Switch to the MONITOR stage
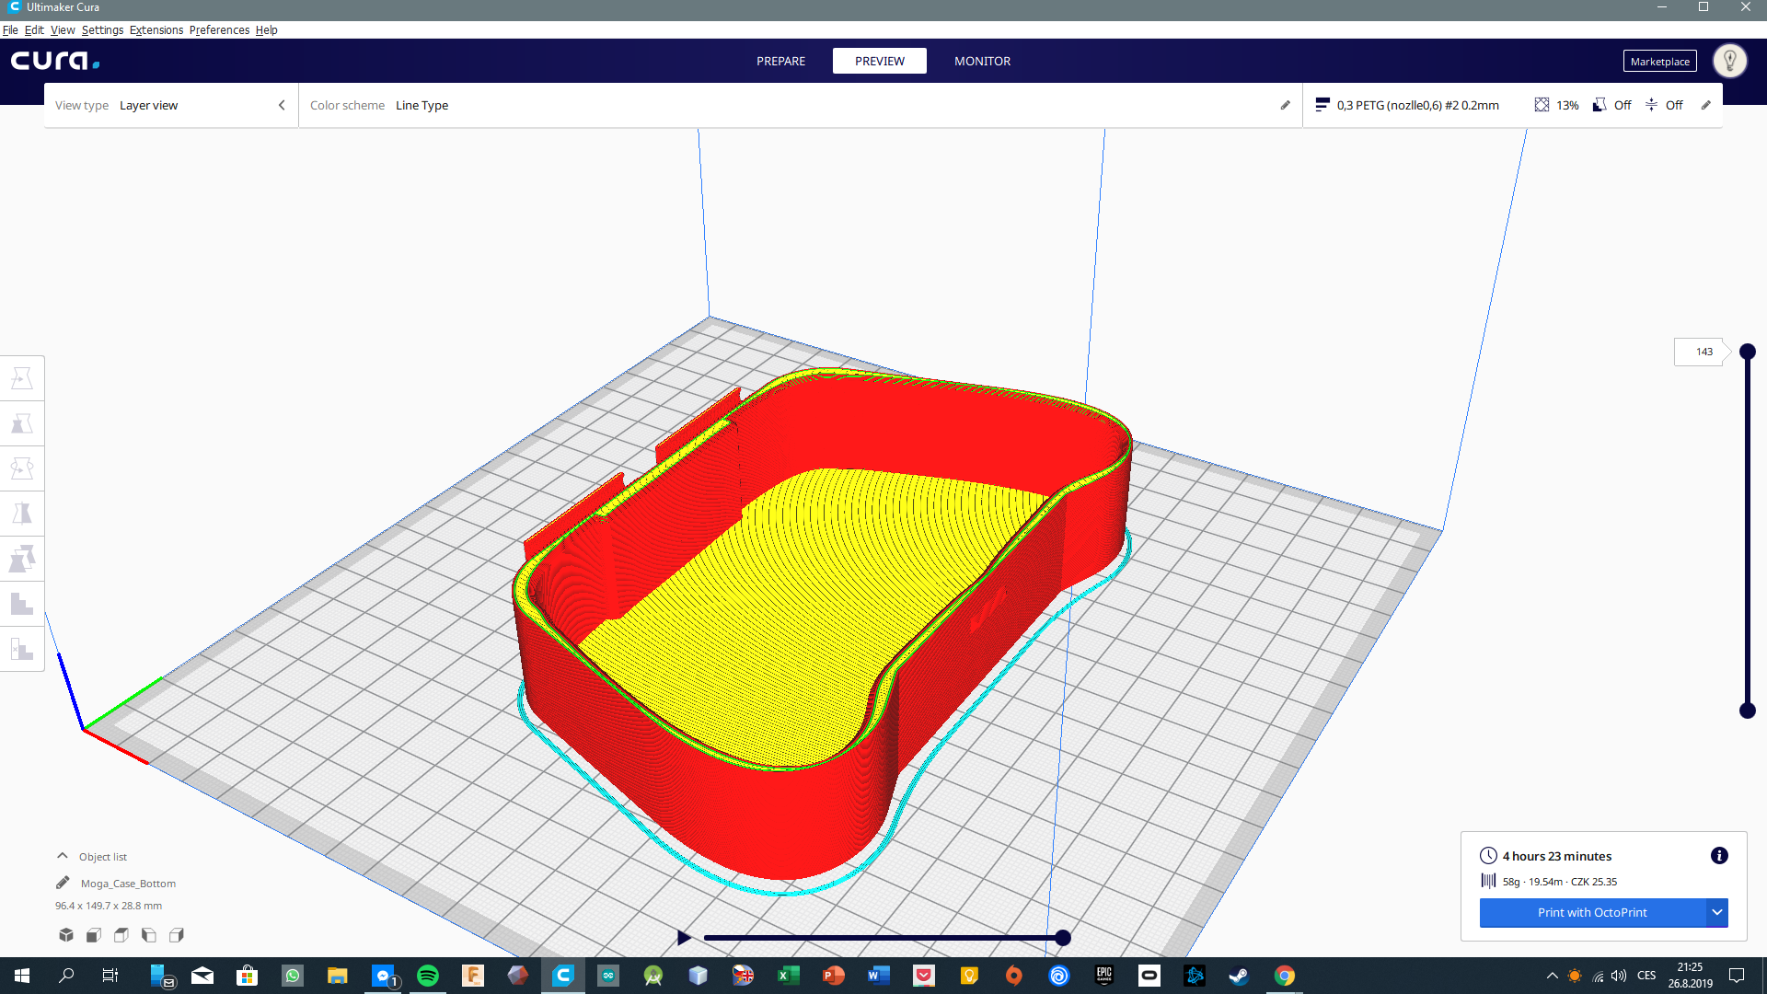This screenshot has width=1767, height=994. [x=982, y=61]
